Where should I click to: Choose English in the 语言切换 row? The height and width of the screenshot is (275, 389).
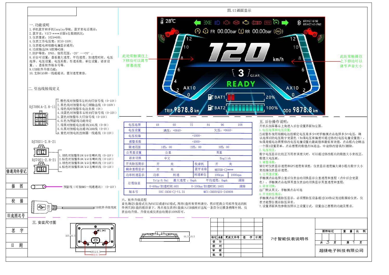coord(225,158)
